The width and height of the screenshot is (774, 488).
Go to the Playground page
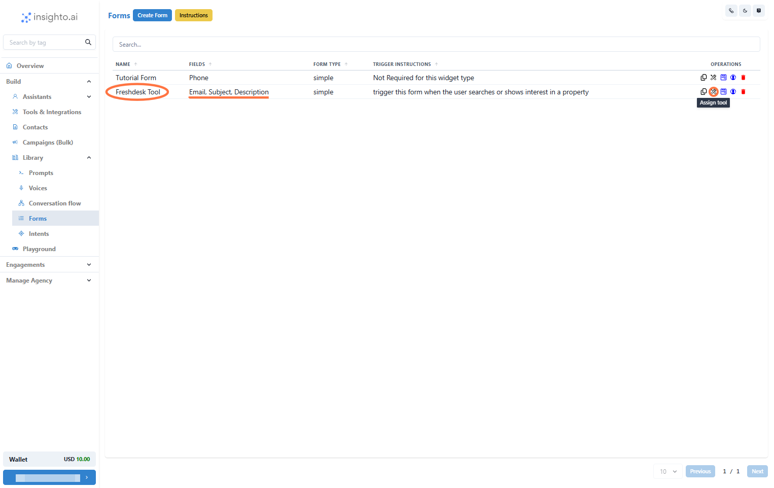pos(40,249)
